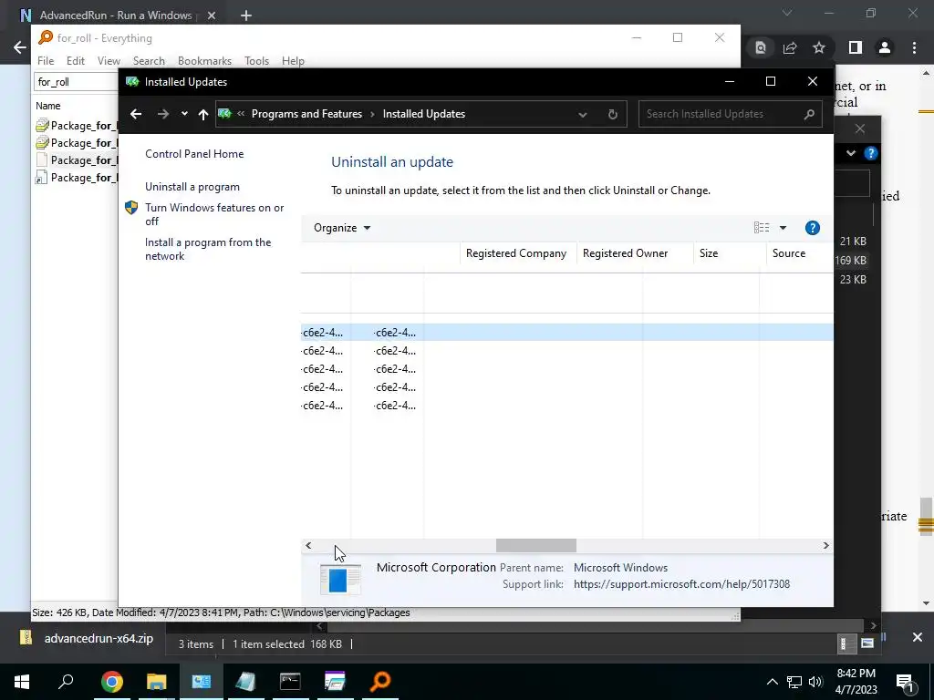Screen dimensions: 934x700
Task: Open recent locations dropdown arrow
Action: 184,114
